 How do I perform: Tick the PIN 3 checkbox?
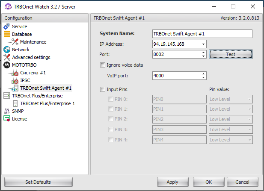[111, 129]
